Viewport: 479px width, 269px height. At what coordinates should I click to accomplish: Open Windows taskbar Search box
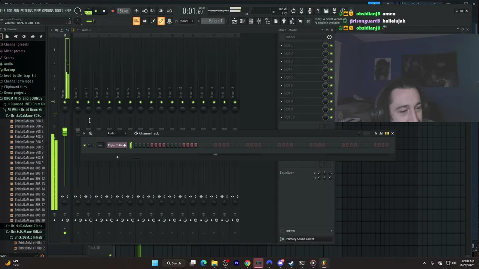point(174,263)
